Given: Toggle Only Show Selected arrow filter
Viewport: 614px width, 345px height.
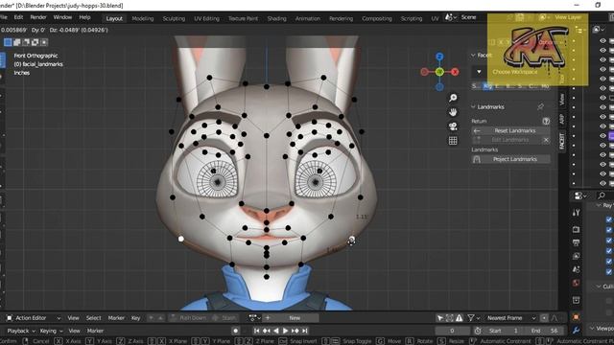Looking at the screenshot, I should [x=440, y=318].
